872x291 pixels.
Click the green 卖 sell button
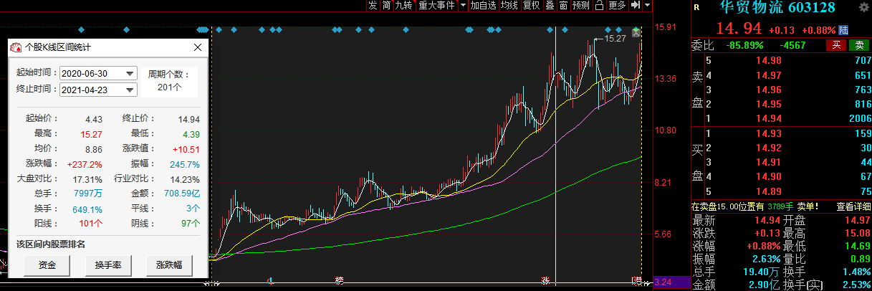[x=858, y=45]
